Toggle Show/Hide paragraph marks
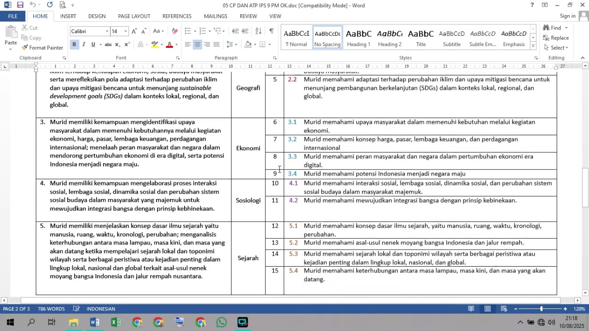The width and height of the screenshot is (589, 331). (x=271, y=31)
